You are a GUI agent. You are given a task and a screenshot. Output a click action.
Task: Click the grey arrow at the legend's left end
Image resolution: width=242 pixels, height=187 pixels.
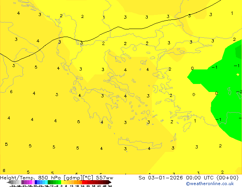click(x=9, y=182)
